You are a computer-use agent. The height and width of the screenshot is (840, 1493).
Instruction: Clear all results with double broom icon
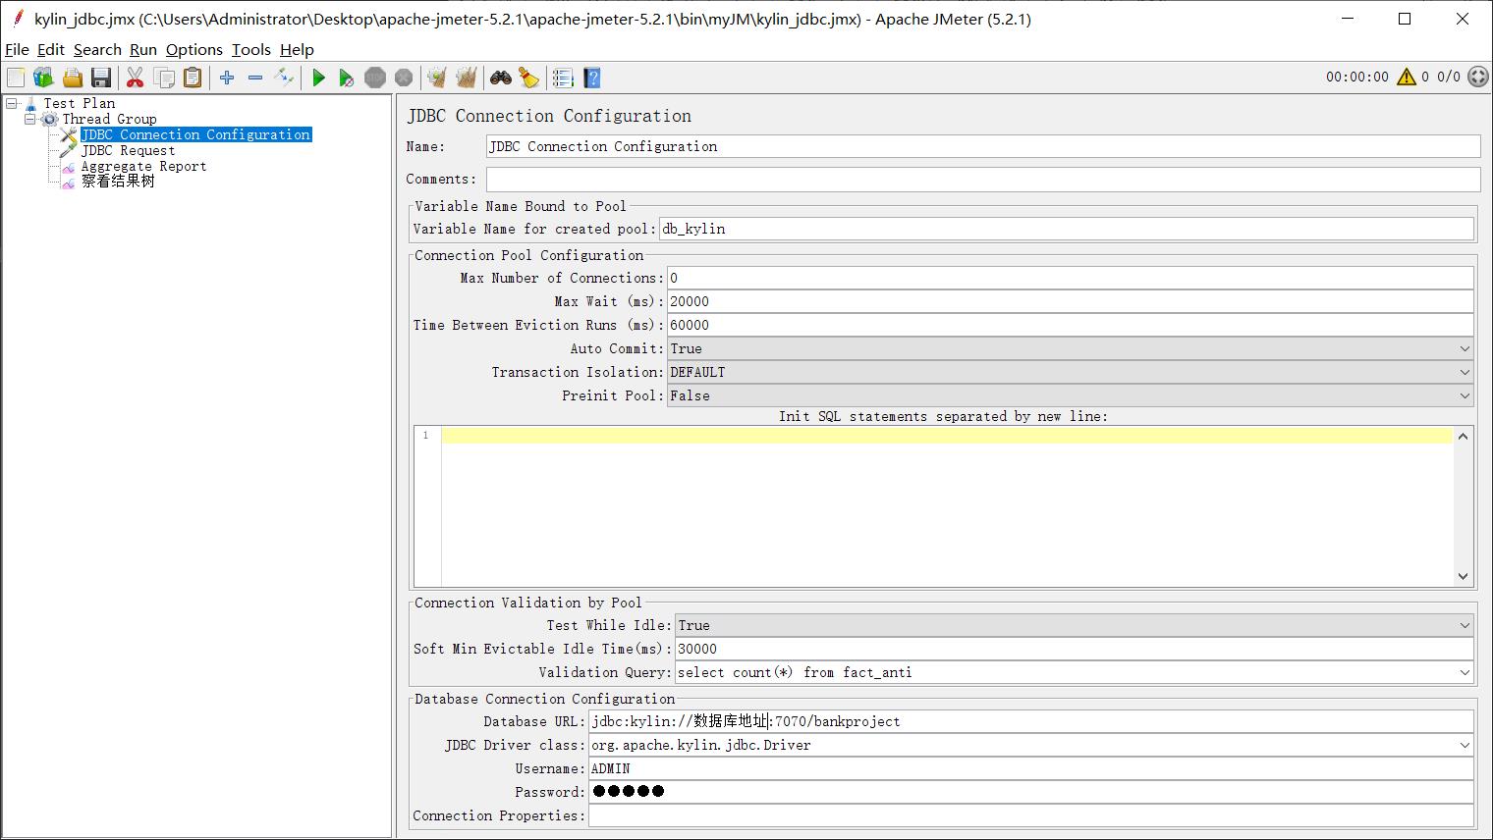[467, 78]
